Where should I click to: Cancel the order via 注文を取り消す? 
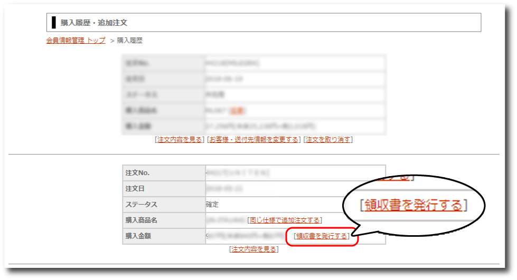point(327,140)
